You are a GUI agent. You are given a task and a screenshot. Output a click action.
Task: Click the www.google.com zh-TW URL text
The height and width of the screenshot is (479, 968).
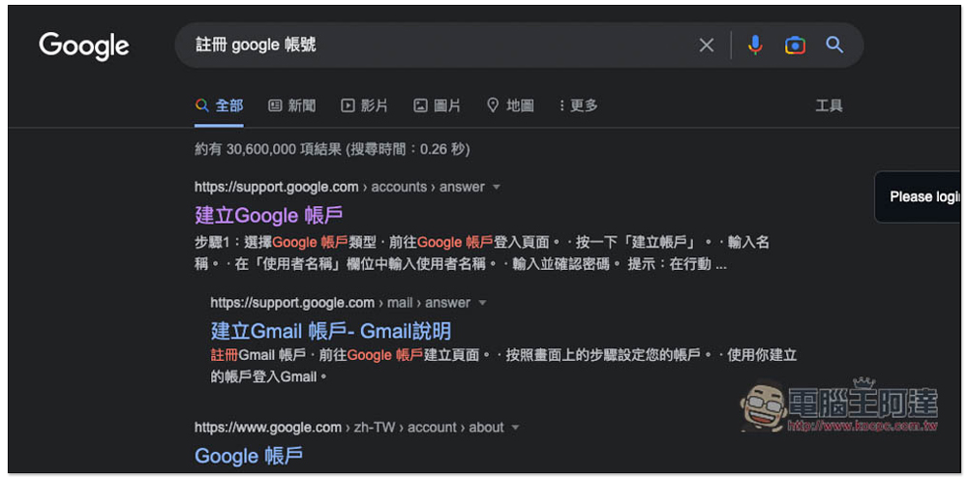349,427
